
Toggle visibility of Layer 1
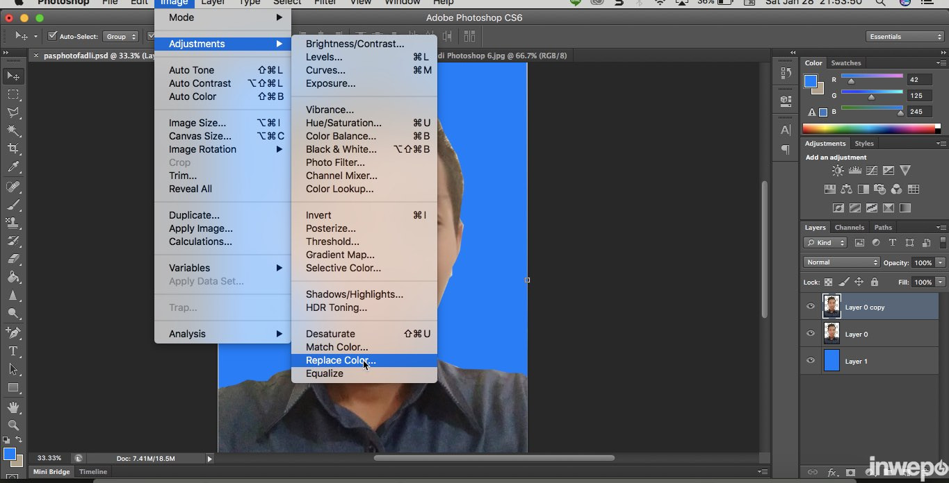coord(811,361)
